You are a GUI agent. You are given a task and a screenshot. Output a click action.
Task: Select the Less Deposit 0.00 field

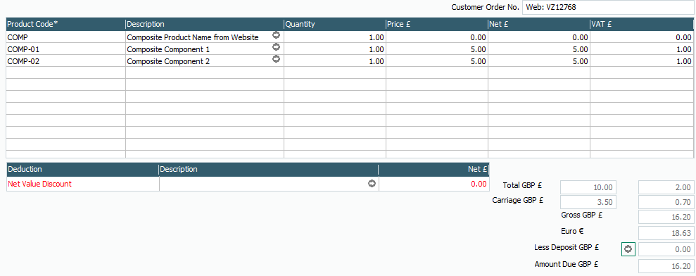click(666, 250)
